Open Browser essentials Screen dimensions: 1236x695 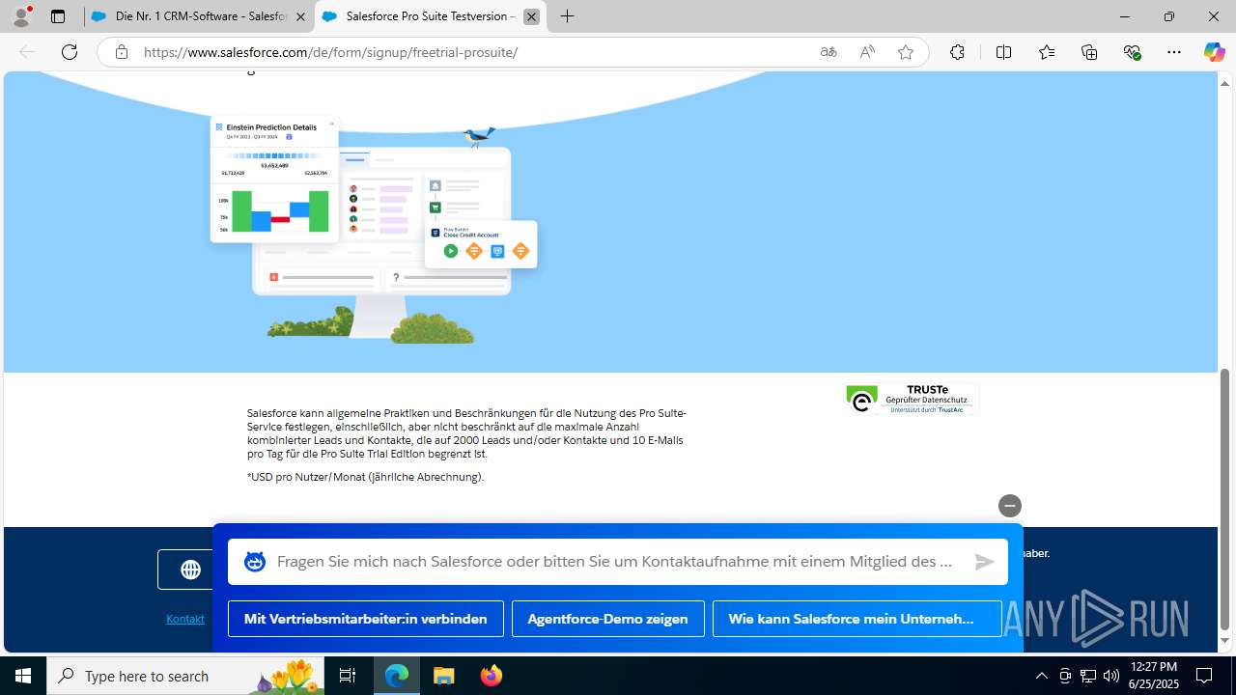[1132, 52]
